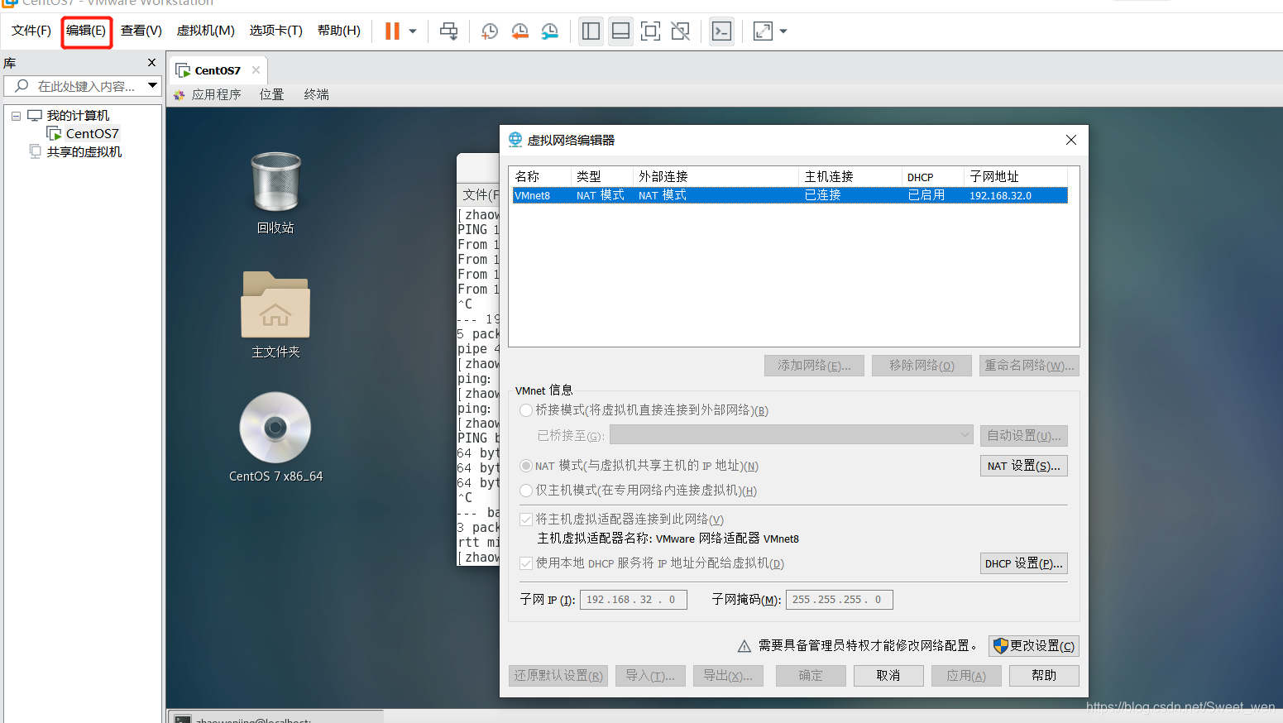The width and height of the screenshot is (1283, 723).
Task: Switch to the CentOS7 tab
Action: (x=218, y=70)
